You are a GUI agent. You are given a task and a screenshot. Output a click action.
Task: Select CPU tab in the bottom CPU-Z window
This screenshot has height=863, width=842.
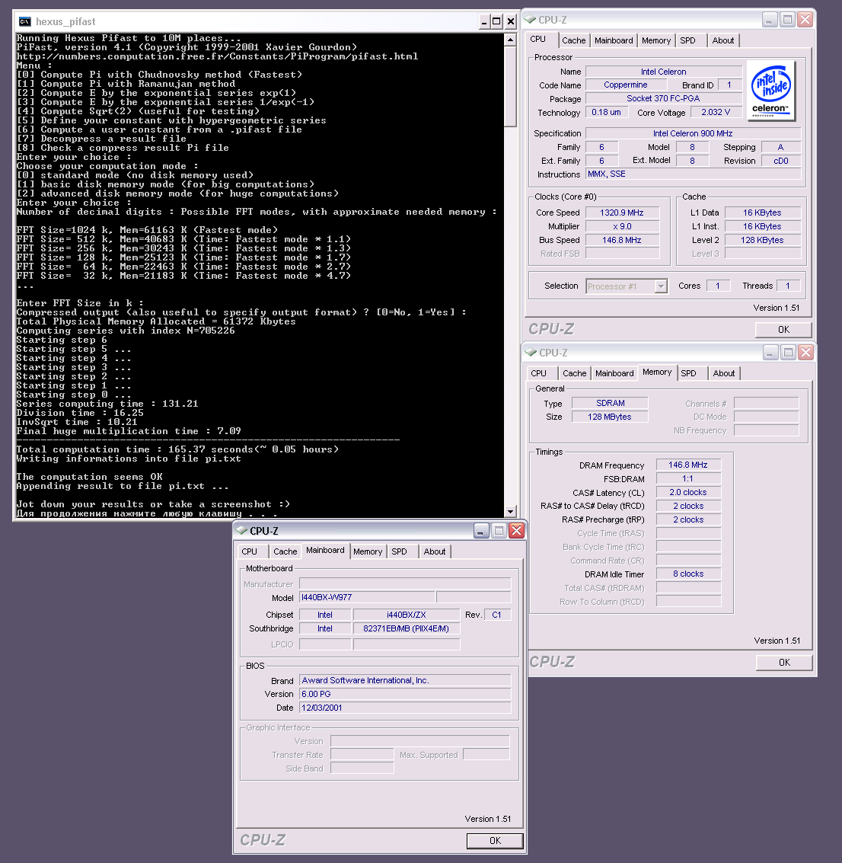click(249, 551)
